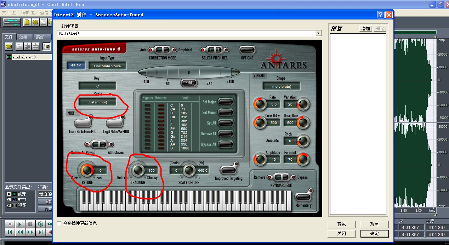The width and height of the screenshot is (449, 245).
Task: Go to beginning in transport controls
Action: (x=10, y=232)
